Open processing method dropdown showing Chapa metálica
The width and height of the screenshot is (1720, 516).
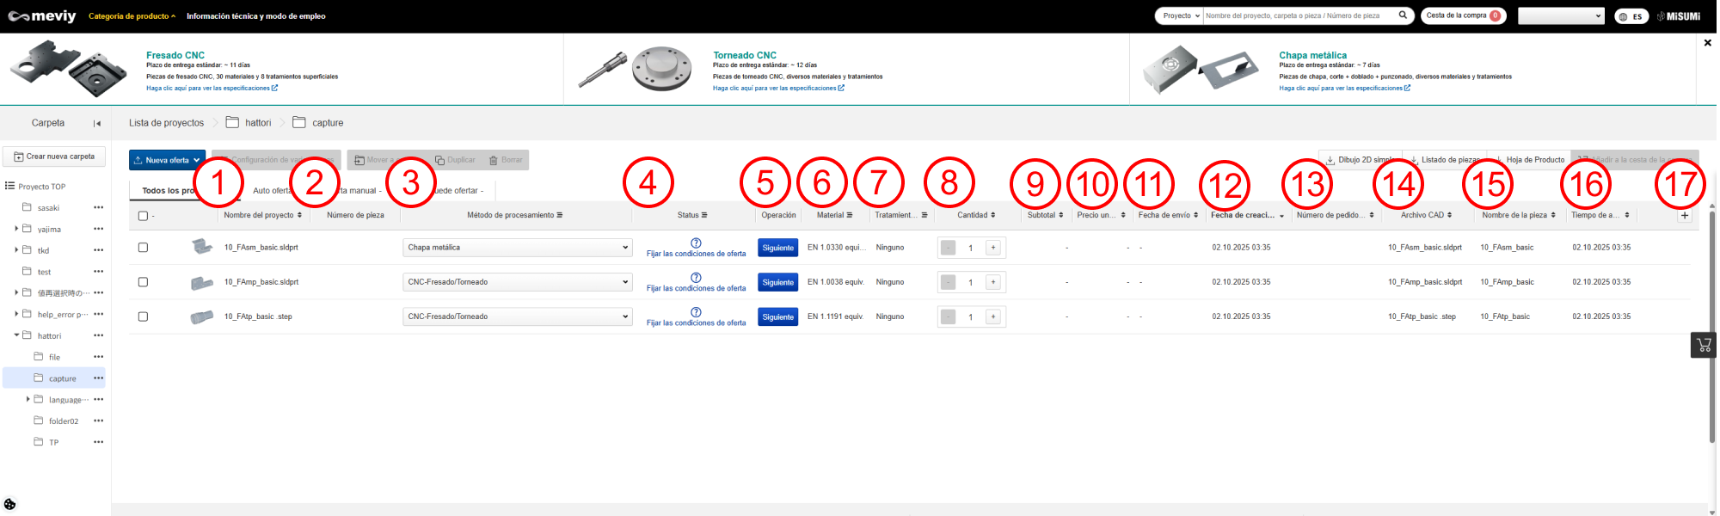click(x=517, y=248)
